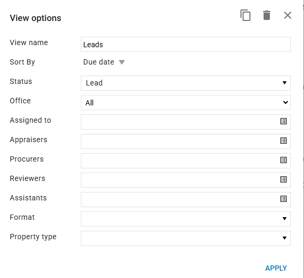Focus the Reviewers input box
The height and width of the screenshot is (278, 304).
180,180
